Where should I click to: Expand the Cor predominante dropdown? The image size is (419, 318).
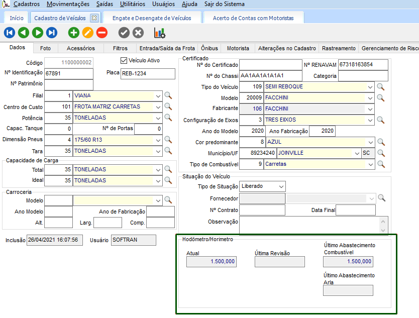(370, 142)
